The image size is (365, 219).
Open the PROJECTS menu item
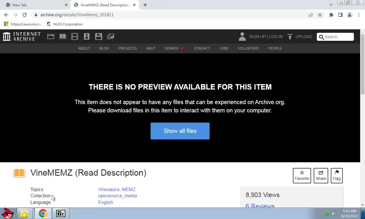pos(127,48)
